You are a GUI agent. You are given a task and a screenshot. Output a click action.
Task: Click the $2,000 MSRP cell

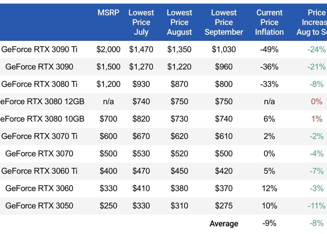(x=108, y=49)
